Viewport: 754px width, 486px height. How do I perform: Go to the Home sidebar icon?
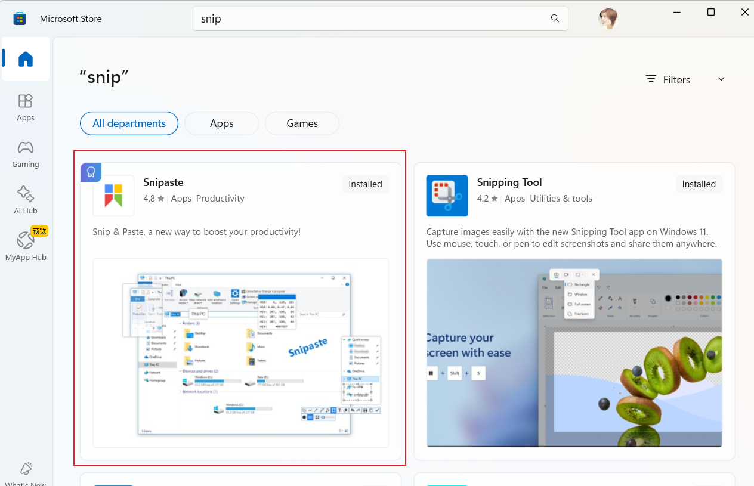click(x=26, y=59)
